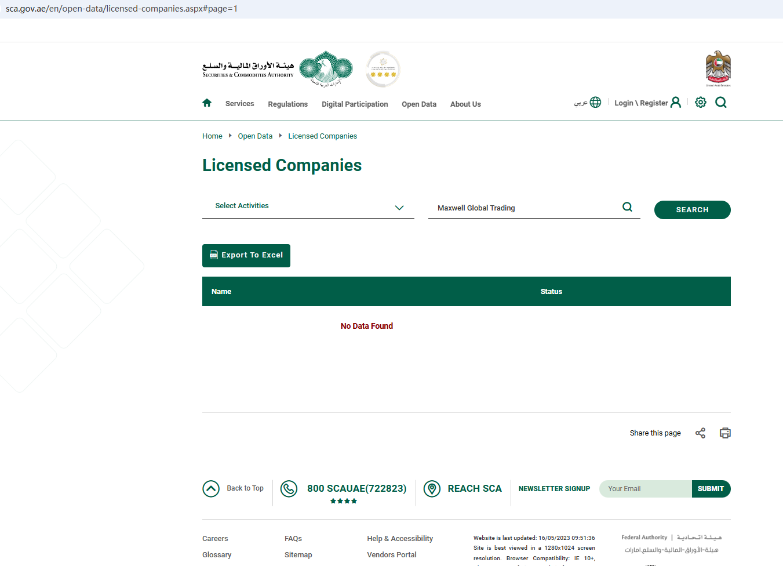This screenshot has width=783, height=566.
Task: Click the Share this page text
Action: click(655, 433)
